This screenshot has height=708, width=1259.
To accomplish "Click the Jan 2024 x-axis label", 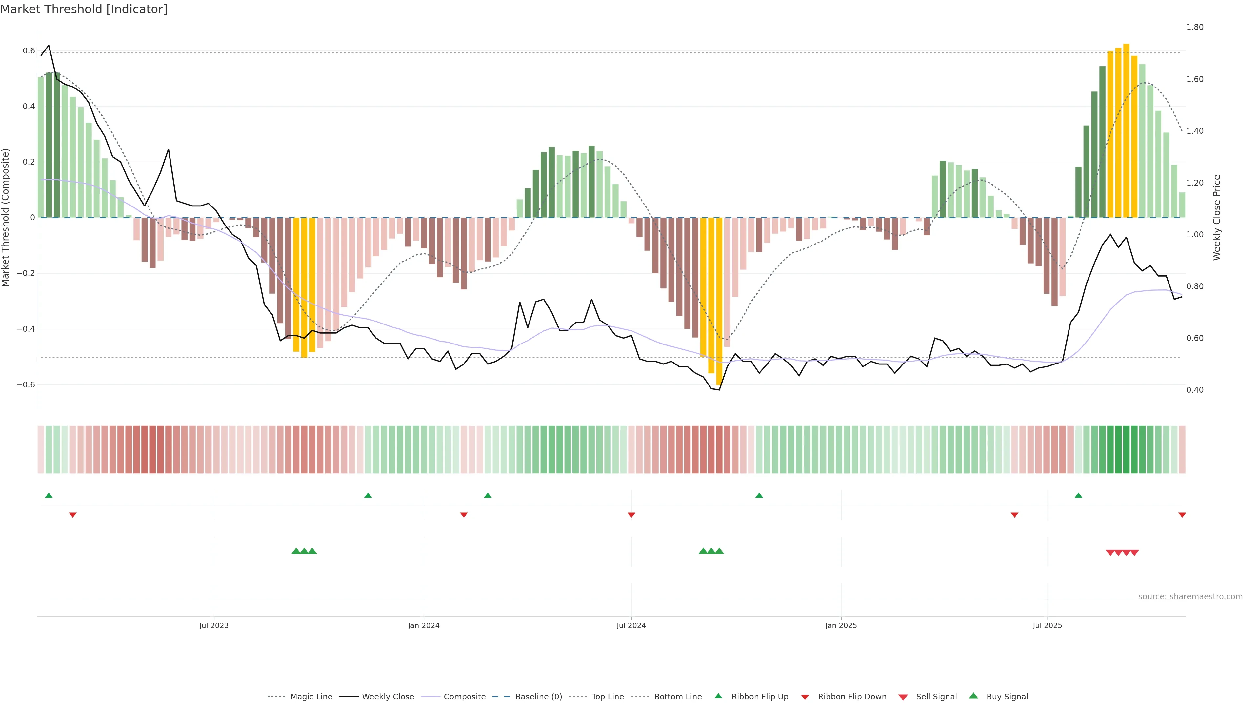I will coord(424,625).
